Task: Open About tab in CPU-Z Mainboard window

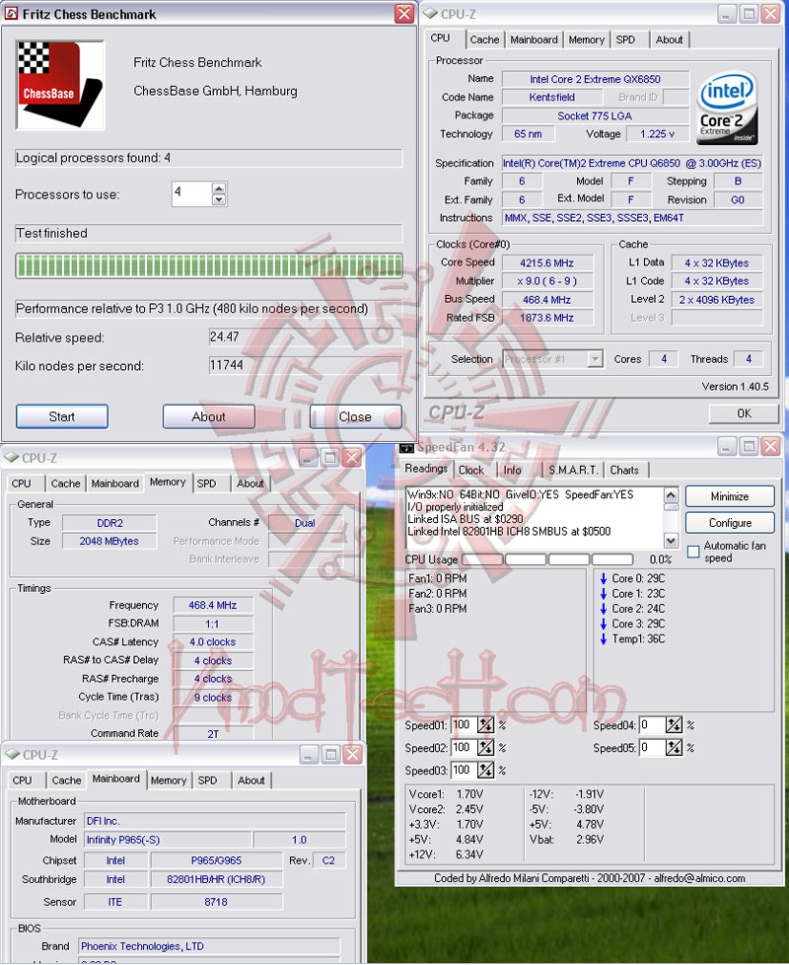Action: [x=251, y=780]
